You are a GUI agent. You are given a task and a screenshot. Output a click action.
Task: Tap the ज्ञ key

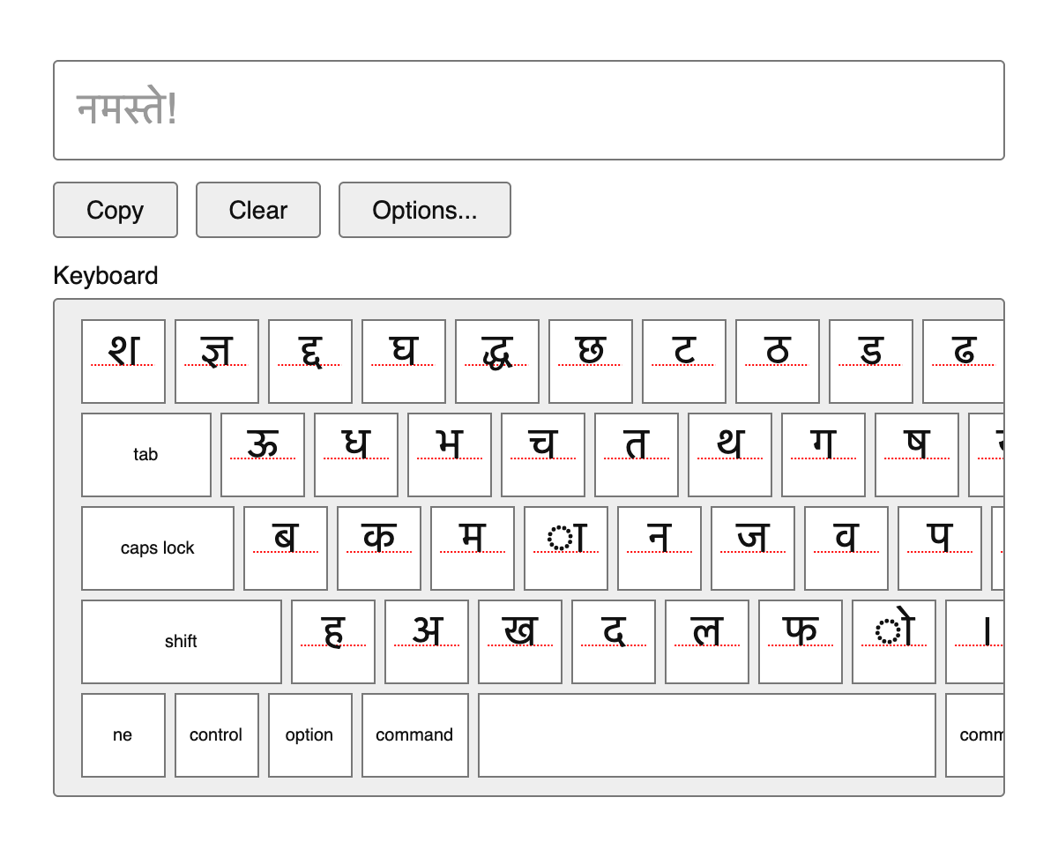217,361
